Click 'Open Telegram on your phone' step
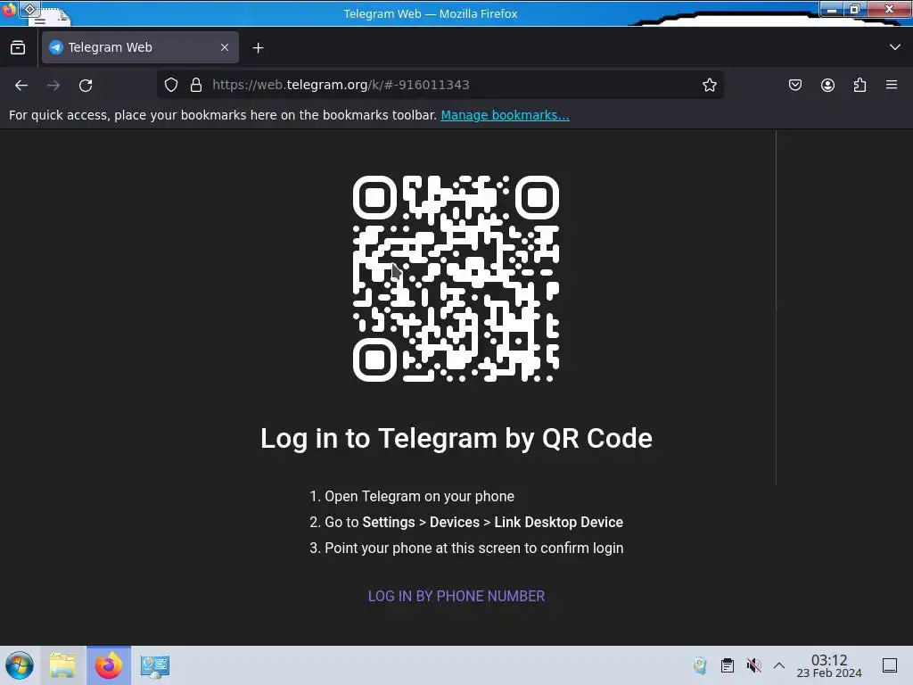This screenshot has width=913, height=685. [419, 496]
